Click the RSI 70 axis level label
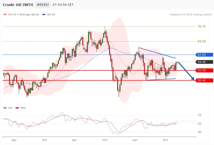This screenshot has width=214, height=145. [x=199, y=115]
